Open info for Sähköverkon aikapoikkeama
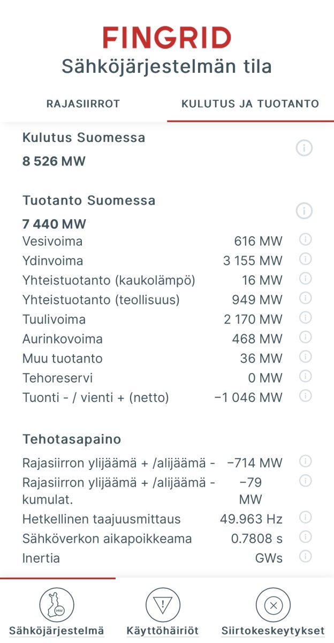Screen dimensions: 334x643 click(x=305, y=537)
